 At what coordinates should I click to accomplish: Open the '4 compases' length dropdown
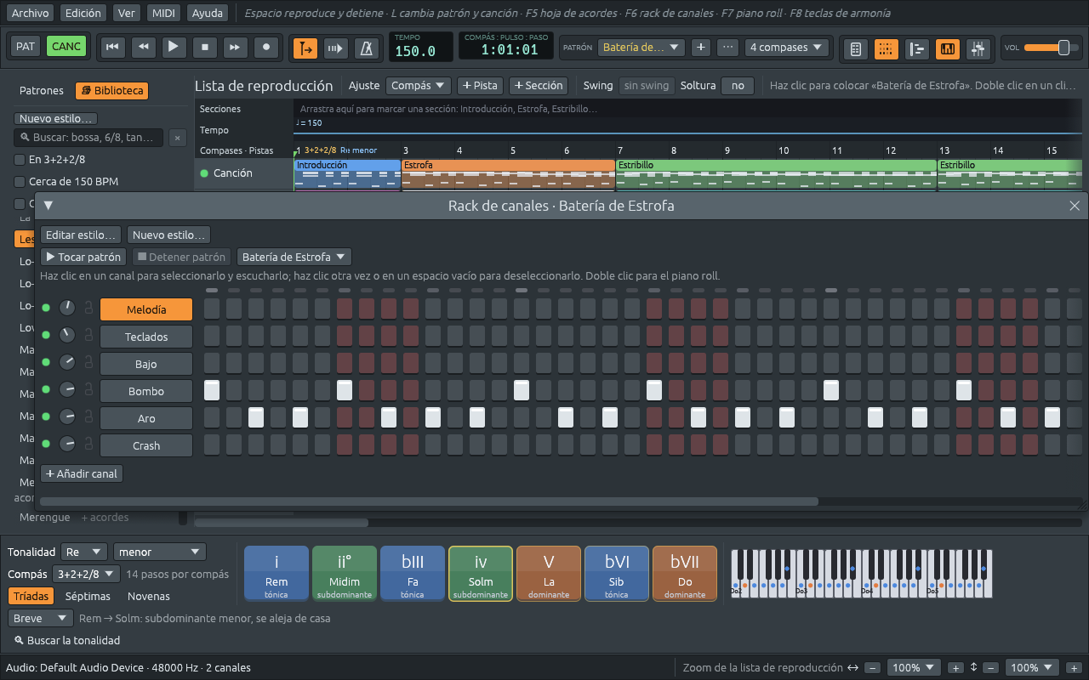[787, 48]
